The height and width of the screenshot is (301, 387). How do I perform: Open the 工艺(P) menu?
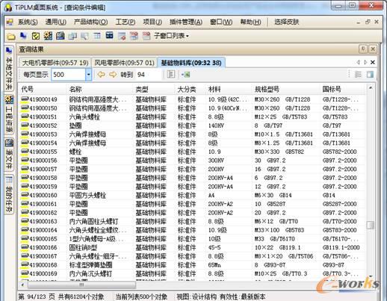pos(126,22)
